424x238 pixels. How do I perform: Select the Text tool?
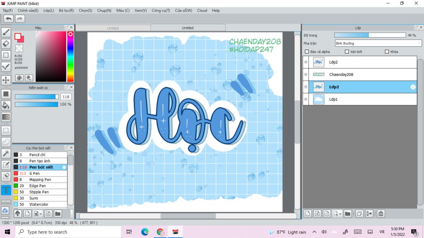6,190
